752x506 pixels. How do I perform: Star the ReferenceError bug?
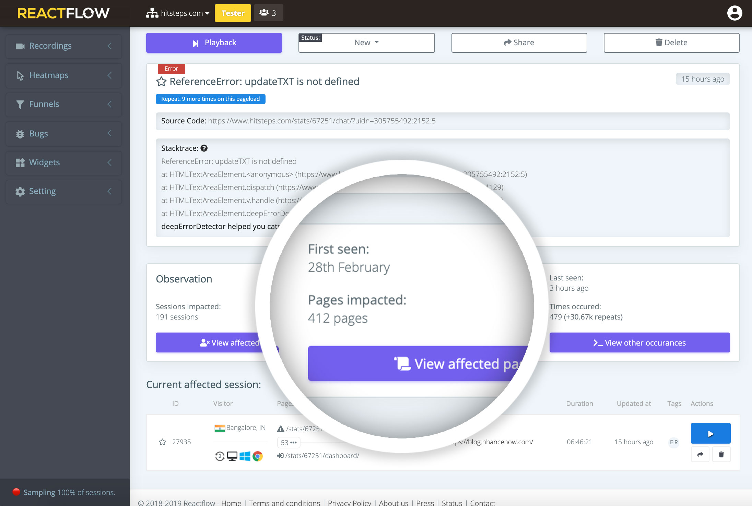tap(161, 82)
